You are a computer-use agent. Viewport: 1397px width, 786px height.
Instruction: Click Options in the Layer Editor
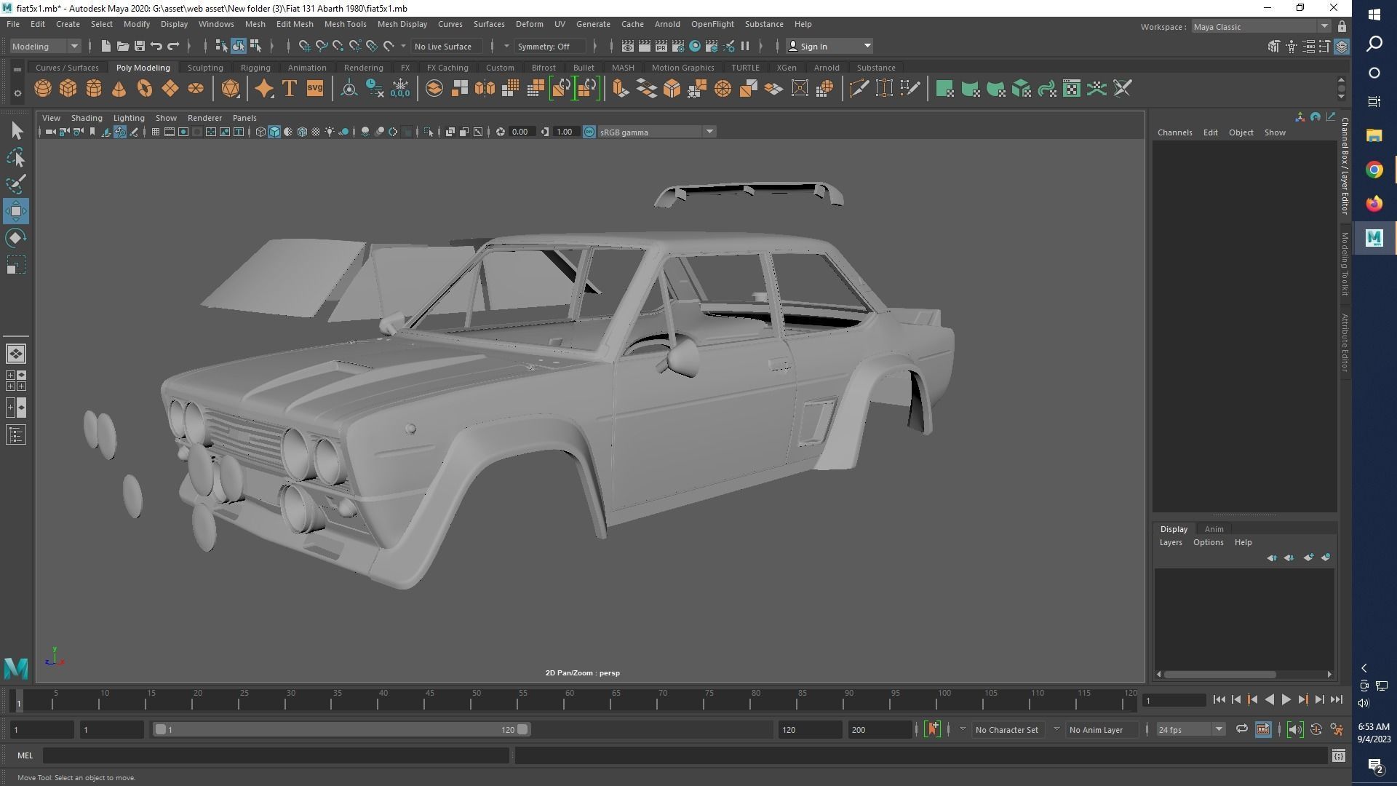(1208, 542)
